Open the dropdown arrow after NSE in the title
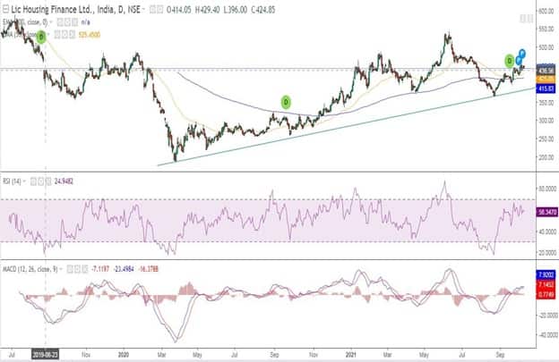559x362 pixels. pyautogui.click(x=143, y=10)
